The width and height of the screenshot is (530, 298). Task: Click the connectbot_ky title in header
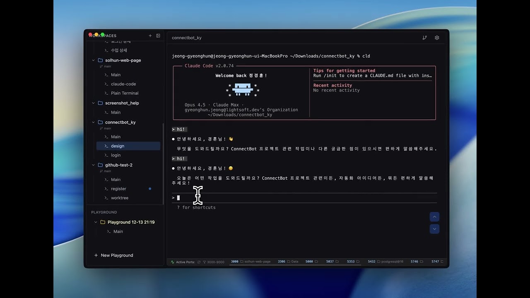pos(187,38)
